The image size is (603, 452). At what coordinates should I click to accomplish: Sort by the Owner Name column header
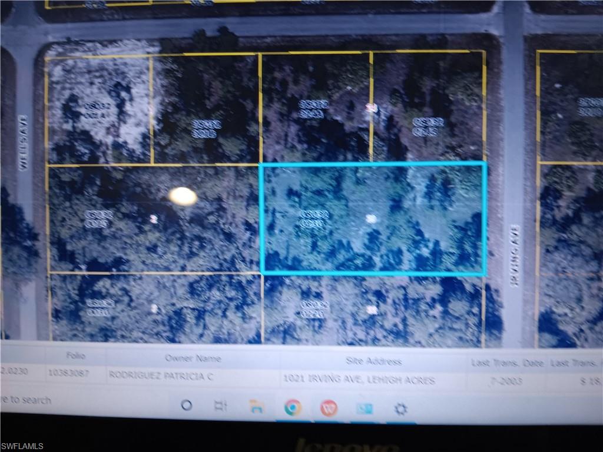[x=194, y=357]
